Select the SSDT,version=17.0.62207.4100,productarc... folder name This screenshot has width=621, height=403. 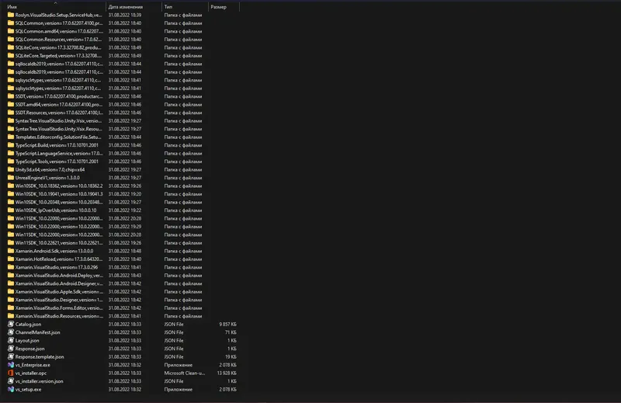coord(59,96)
